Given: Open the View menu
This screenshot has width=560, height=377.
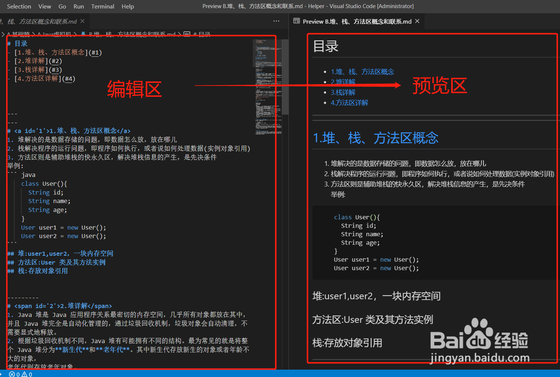Looking at the screenshot, I should 45,6.
